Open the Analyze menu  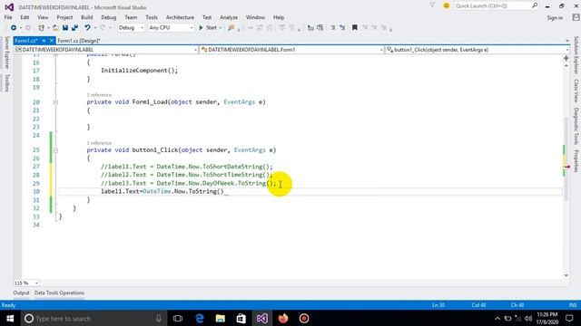click(229, 17)
